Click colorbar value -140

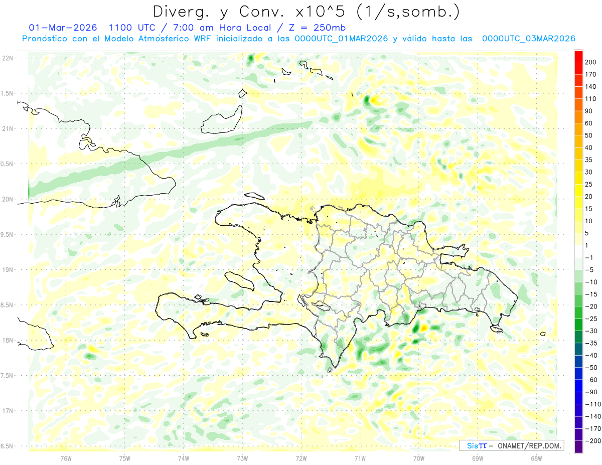tap(593, 416)
